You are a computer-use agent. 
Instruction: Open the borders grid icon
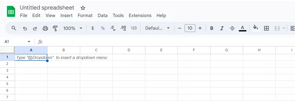tap(266, 28)
